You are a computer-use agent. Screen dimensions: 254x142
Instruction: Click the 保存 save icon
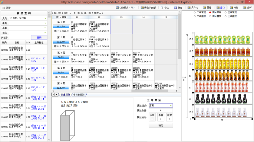(176, 8)
